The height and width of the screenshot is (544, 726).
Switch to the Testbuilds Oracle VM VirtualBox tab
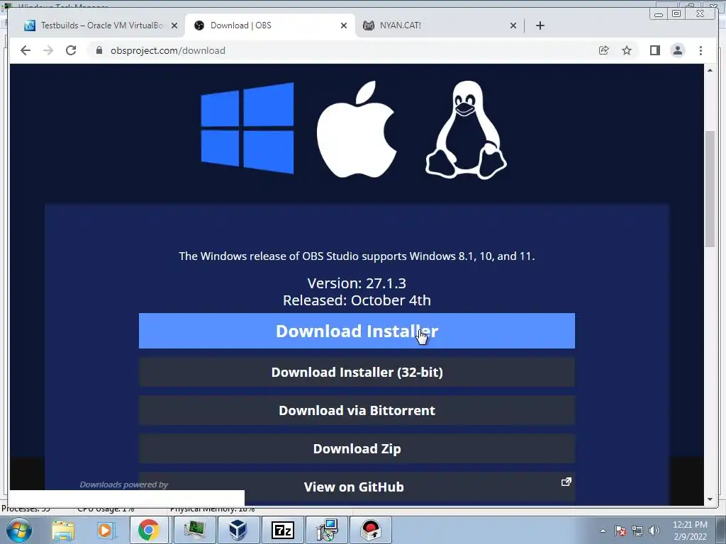point(101,25)
